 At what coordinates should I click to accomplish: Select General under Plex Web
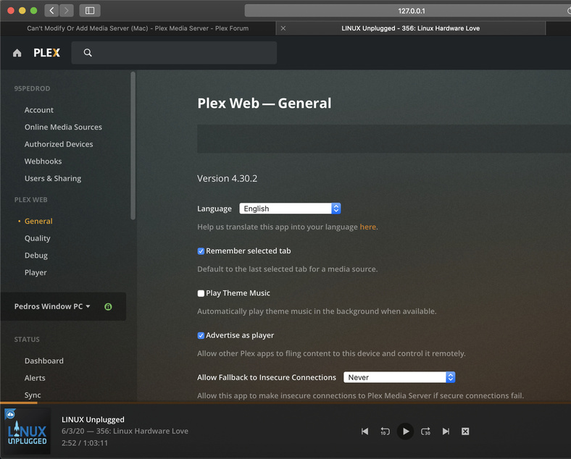click(38, 221)
